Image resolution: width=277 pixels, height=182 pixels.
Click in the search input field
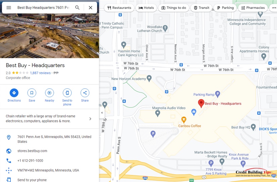(43, 8)
